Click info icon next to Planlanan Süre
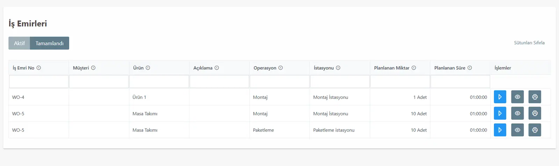The image size is (559, 166). (x=470, y=68)
